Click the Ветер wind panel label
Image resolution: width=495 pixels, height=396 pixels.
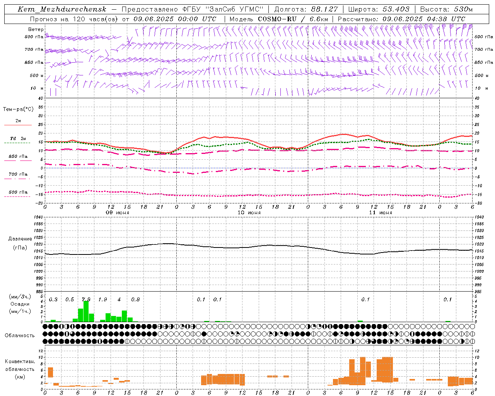36,29
